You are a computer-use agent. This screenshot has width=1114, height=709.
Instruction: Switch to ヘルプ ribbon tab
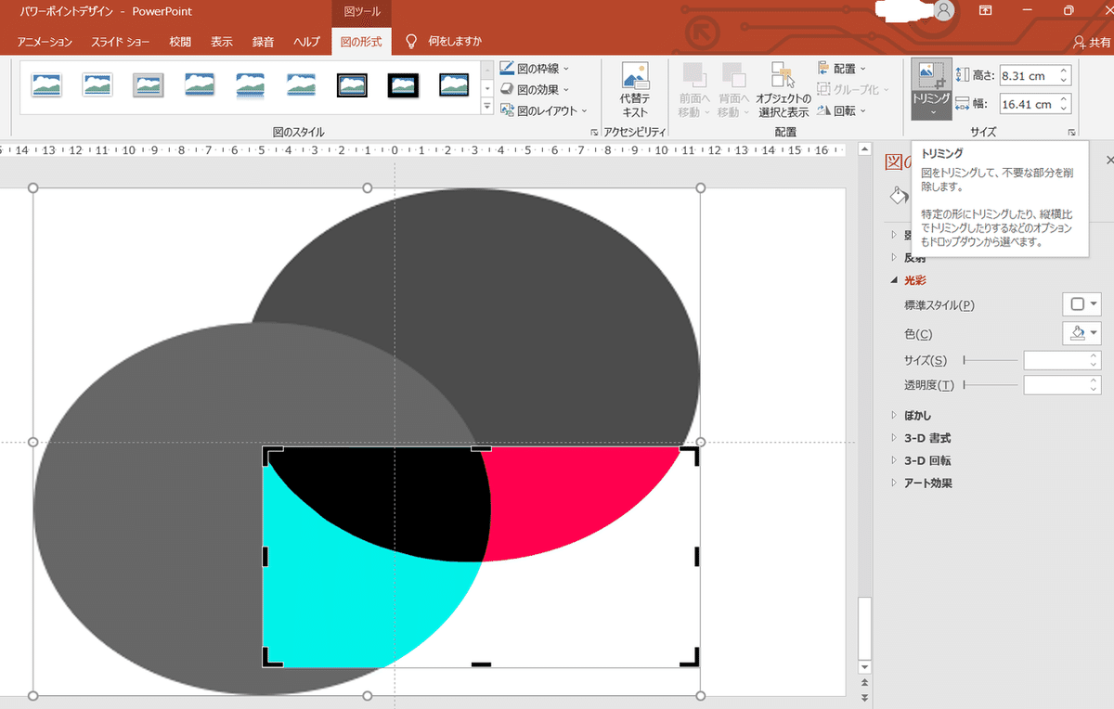[306, 42]
